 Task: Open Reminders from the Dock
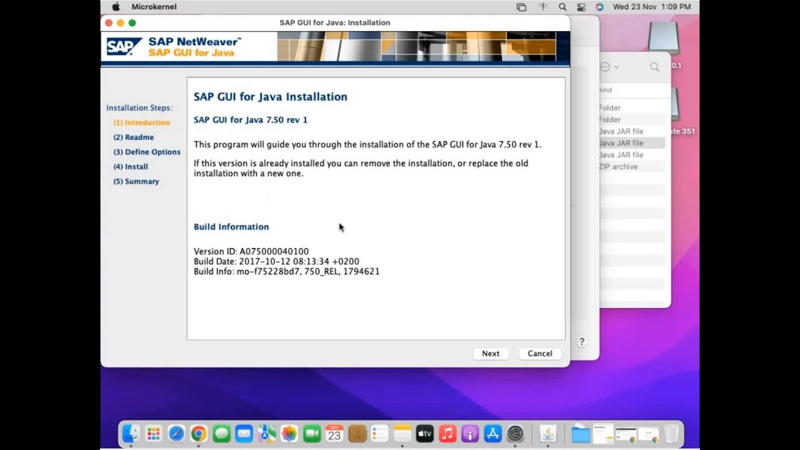point(379,433)
